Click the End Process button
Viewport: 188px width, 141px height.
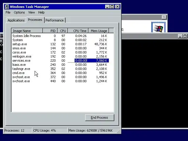[x=100, y=117]
